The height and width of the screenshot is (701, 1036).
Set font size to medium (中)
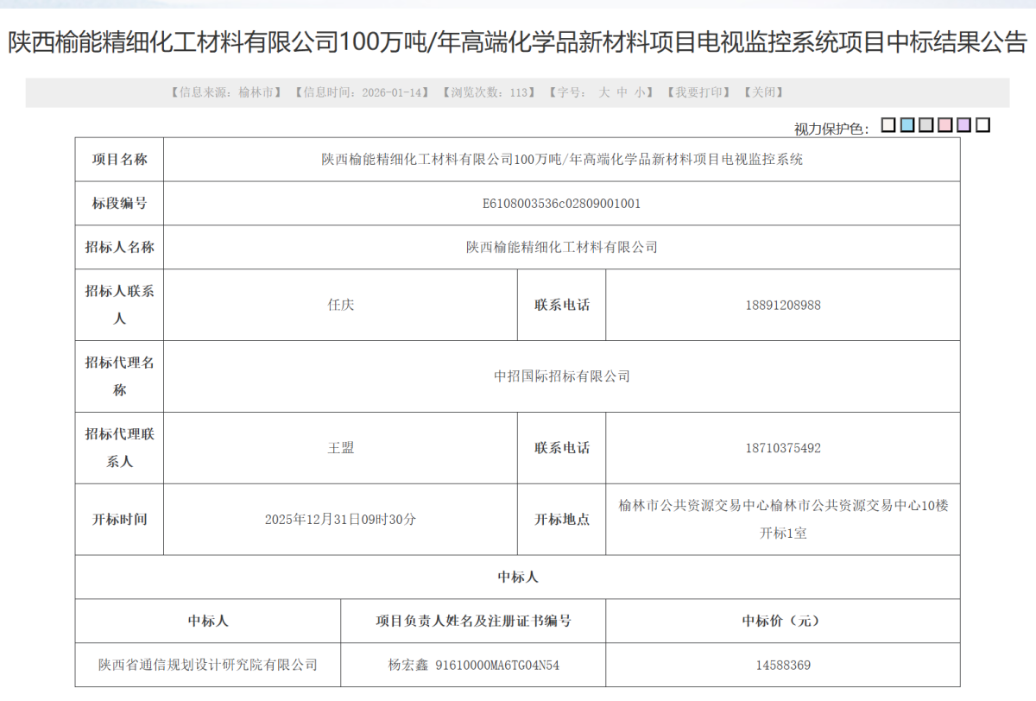(x=622, y=92)
